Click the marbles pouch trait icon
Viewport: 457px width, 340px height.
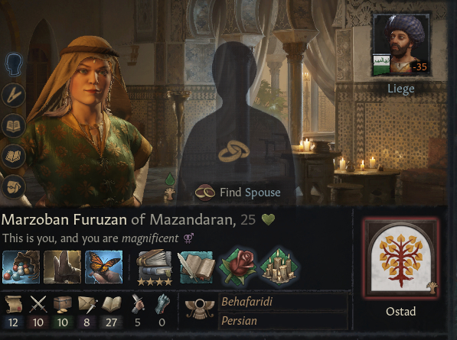[x=21, y=267]
